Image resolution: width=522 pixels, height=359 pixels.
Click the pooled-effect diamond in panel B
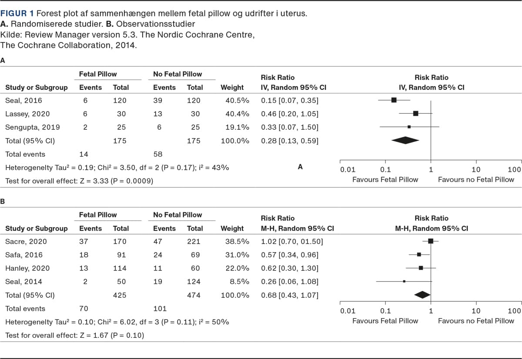coord(422,295)
